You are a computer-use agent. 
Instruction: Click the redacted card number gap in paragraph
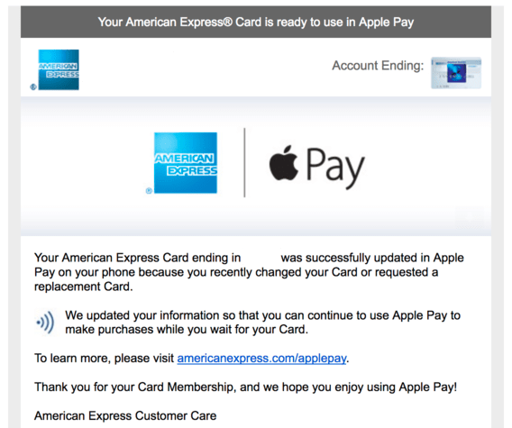[261, 258]
